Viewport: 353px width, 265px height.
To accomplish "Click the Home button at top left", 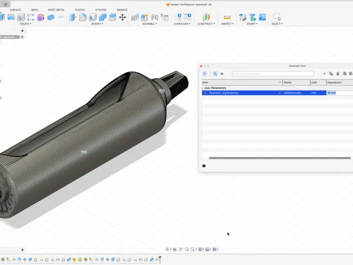I will tap(5, 4).
